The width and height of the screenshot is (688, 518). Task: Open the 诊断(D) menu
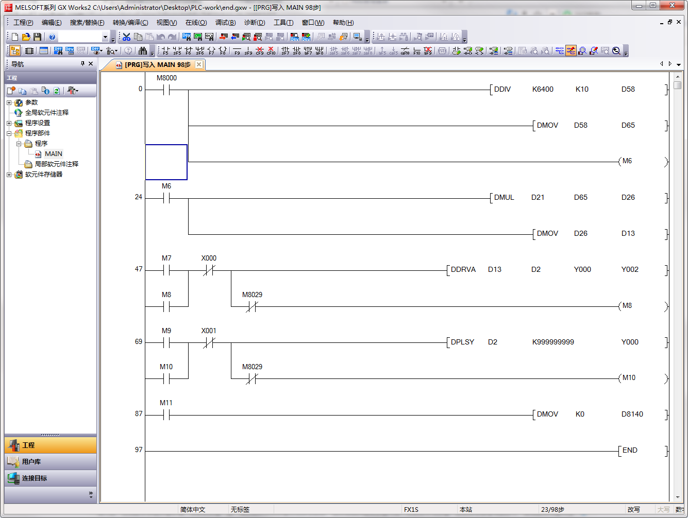tap(255, 23)
